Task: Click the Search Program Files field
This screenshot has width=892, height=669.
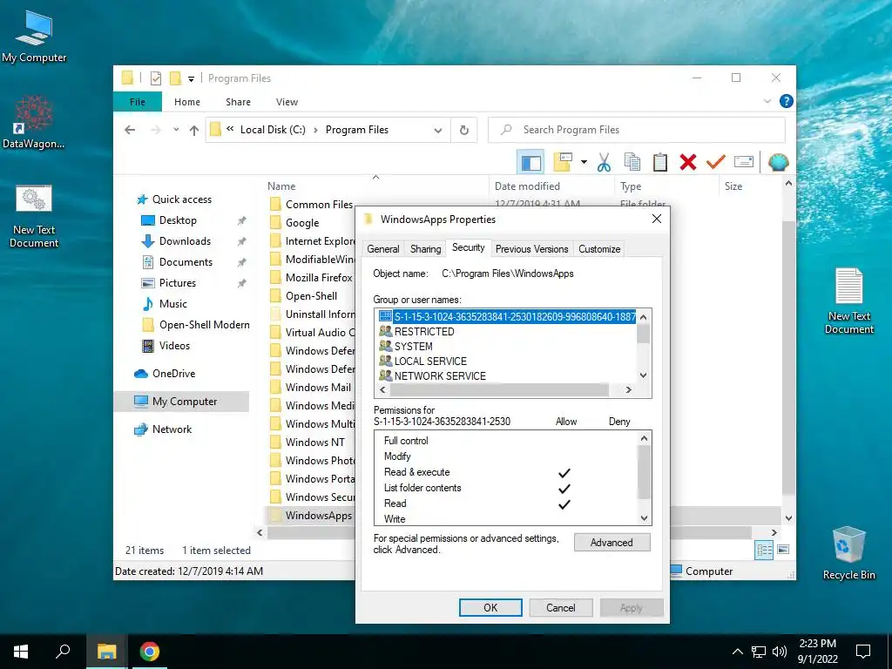Action: tap(637, 130)
